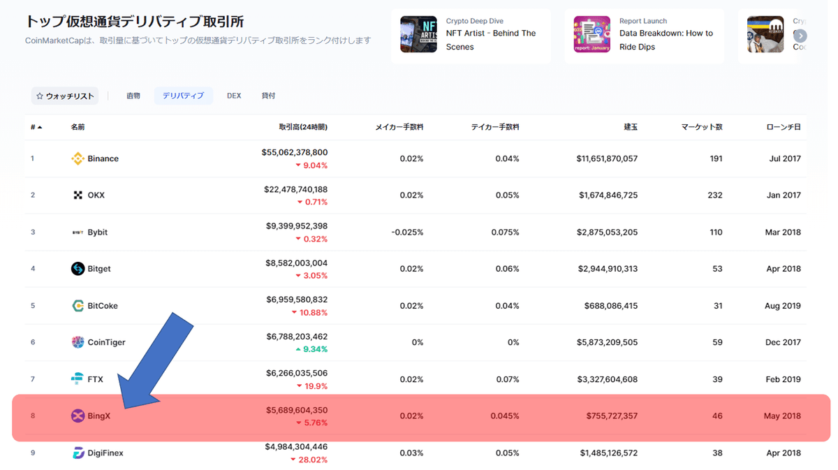Viewport: 838px width, 470px height.
Task: Click the CoinTiger logo icon
Action: tap(78, 342)
